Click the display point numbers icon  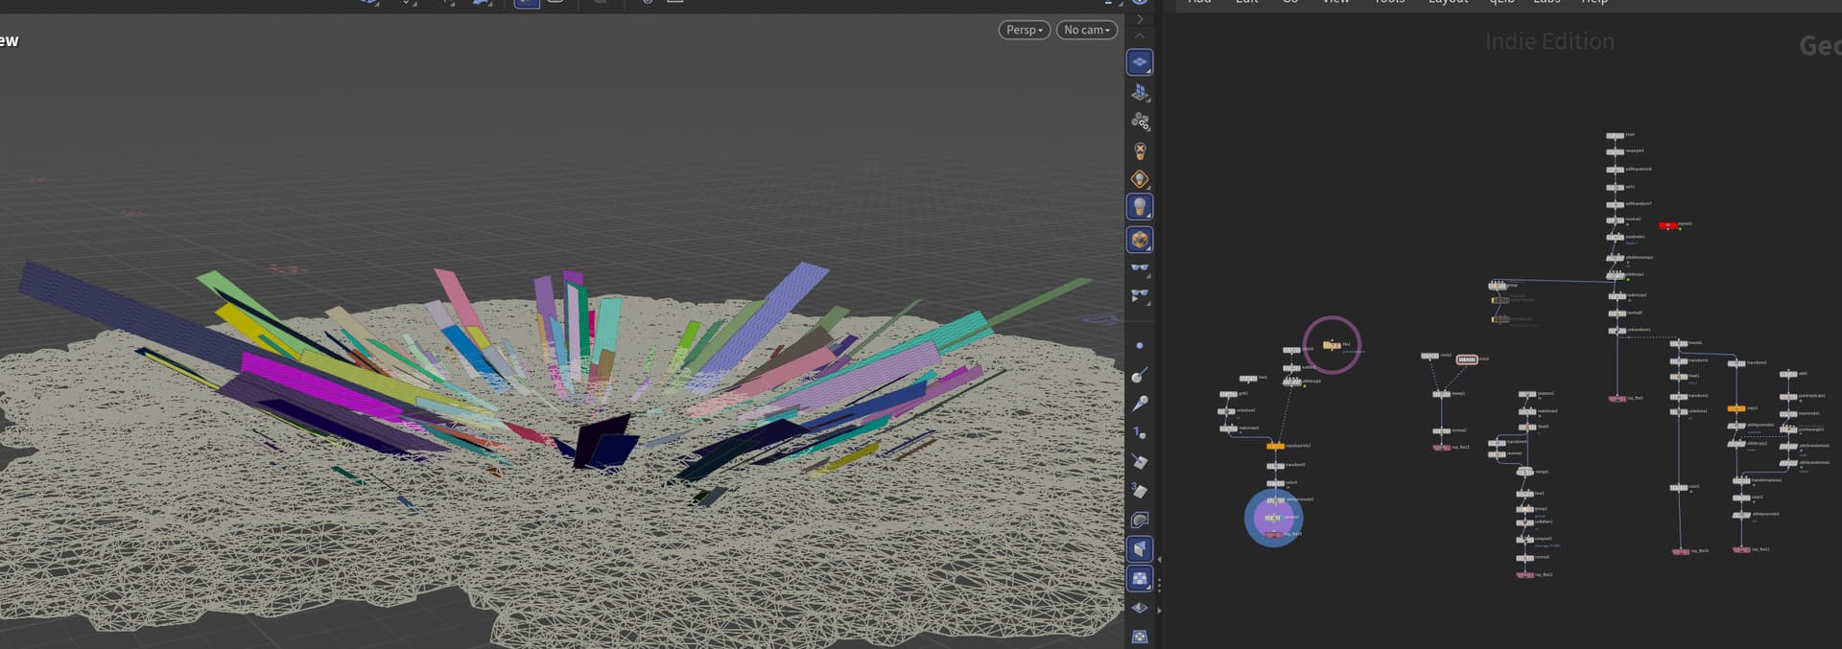[1140, 432]
